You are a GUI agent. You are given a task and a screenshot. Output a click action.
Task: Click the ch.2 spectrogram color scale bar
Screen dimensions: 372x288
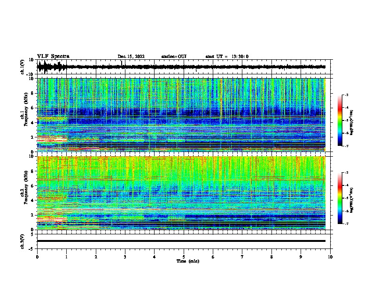[x=340, y=198]
